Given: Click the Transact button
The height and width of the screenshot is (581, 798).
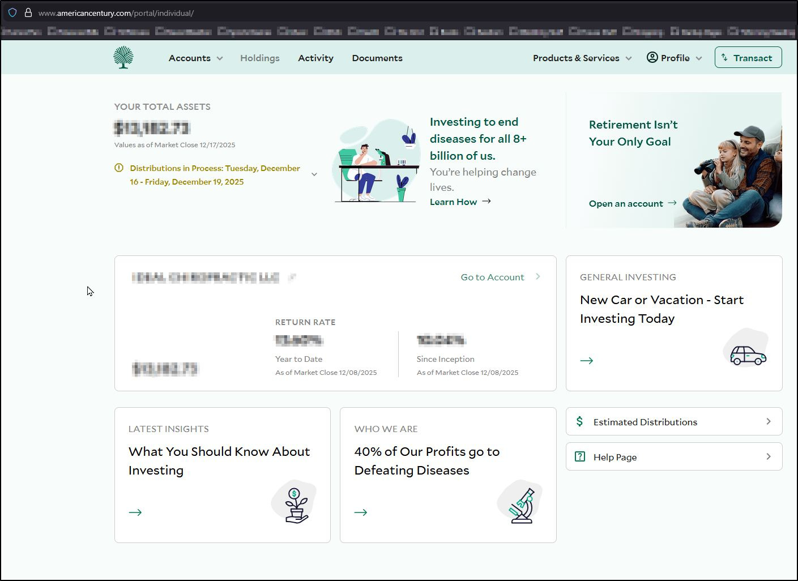Looking at the screenshot, I should point(748,57).
